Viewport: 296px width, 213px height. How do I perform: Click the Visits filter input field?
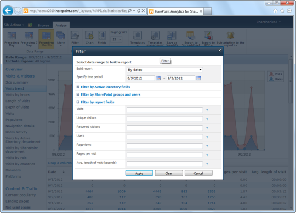tap(164, 110)
